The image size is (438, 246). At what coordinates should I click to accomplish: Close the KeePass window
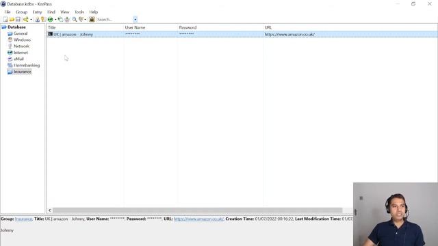tap(430, 4)
